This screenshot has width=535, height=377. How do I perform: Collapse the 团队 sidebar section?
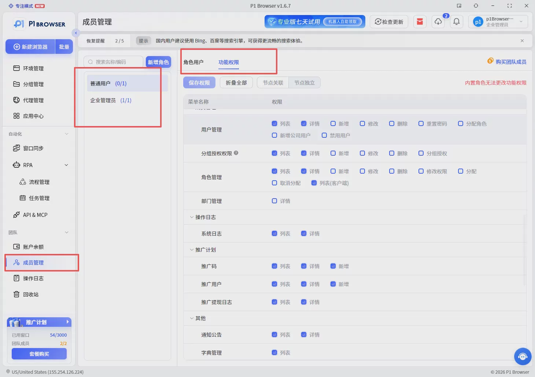pos(67,232)
